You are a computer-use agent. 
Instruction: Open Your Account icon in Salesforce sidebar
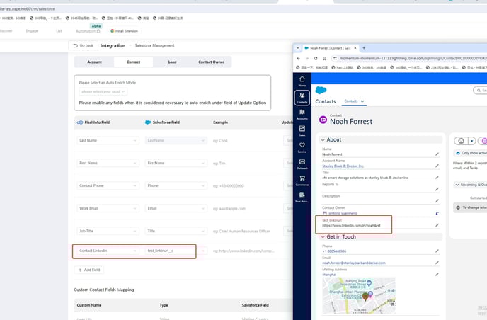[302, 197]
